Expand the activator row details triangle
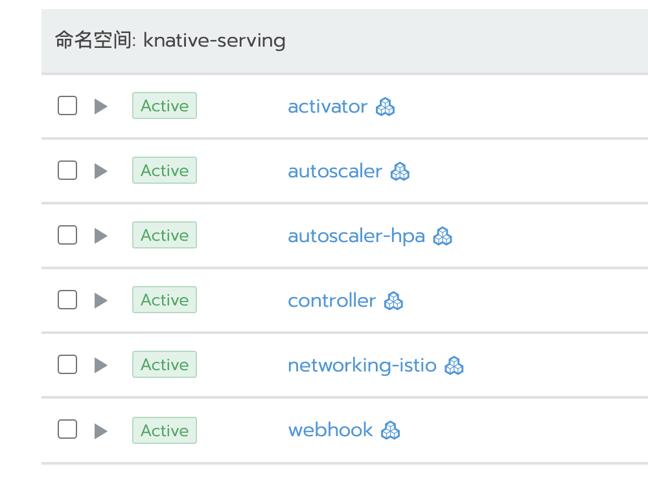The image size is (648, 497). point(101,107)
